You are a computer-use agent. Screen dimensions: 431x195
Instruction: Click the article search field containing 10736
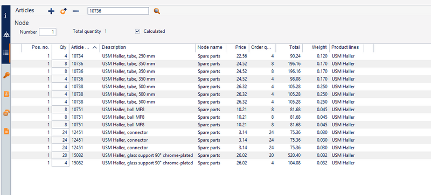pyautogui.click(x=118, y=11)
